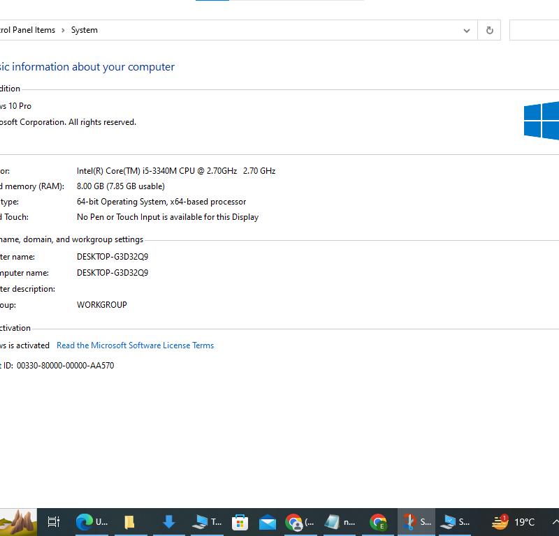Expand the breadcrumb chevron before System
Screen dimensions: 559x536
point(63,31)
